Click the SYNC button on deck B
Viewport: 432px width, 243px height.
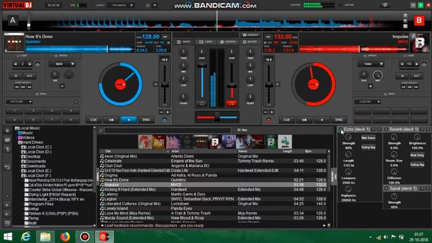pos(339,120)
